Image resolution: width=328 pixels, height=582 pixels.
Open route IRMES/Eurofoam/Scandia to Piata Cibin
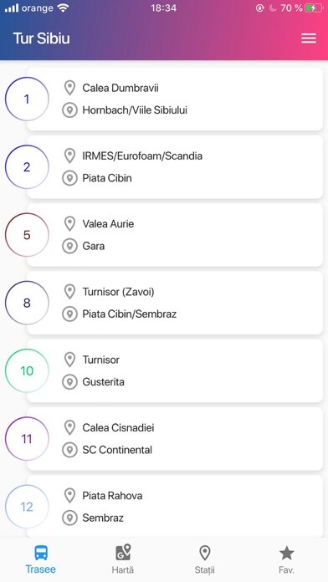[x=175, y=166]
